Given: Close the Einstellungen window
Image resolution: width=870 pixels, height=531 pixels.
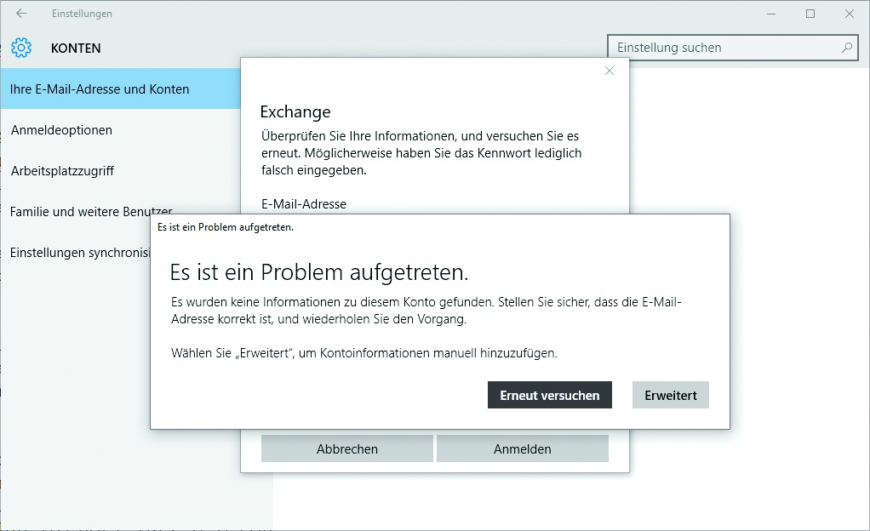Looking at the screenshot, I should coord(850,14).
